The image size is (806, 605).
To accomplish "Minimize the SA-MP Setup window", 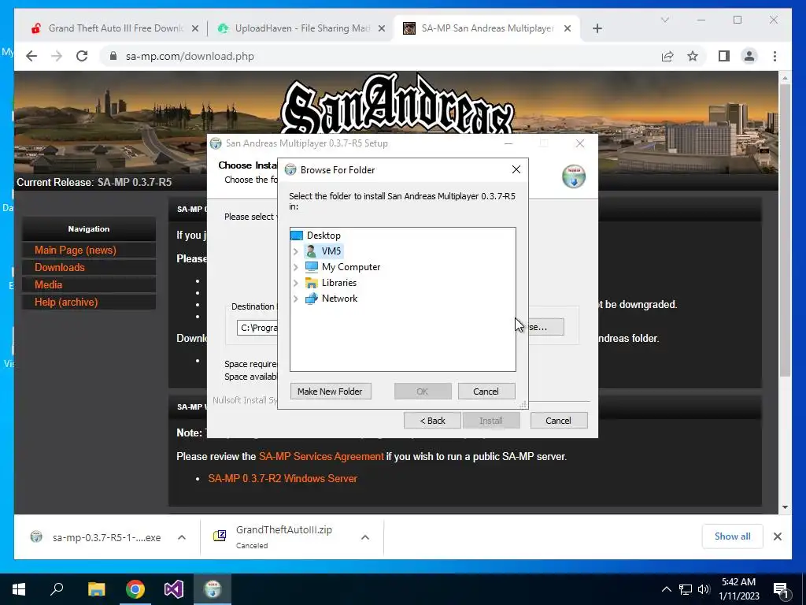I will [508, 143].
